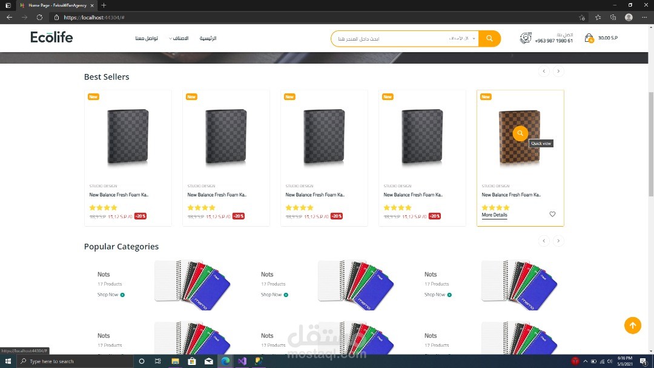Click the More Details link
The height and width of the screenshot is (368, 654).
point(494,215)
